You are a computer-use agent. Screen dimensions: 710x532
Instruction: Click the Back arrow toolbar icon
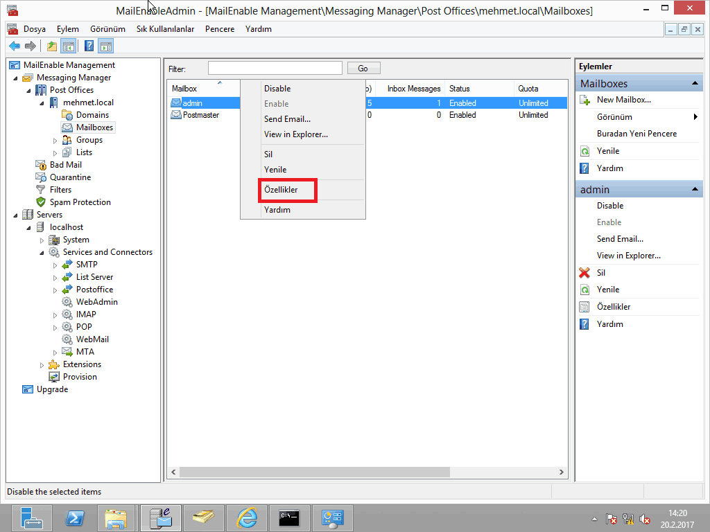pos(15,46)
